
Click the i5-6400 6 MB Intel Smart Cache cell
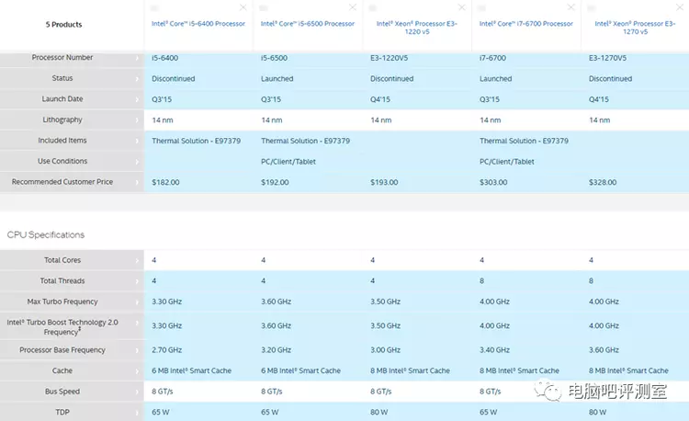tap(192, 370)
